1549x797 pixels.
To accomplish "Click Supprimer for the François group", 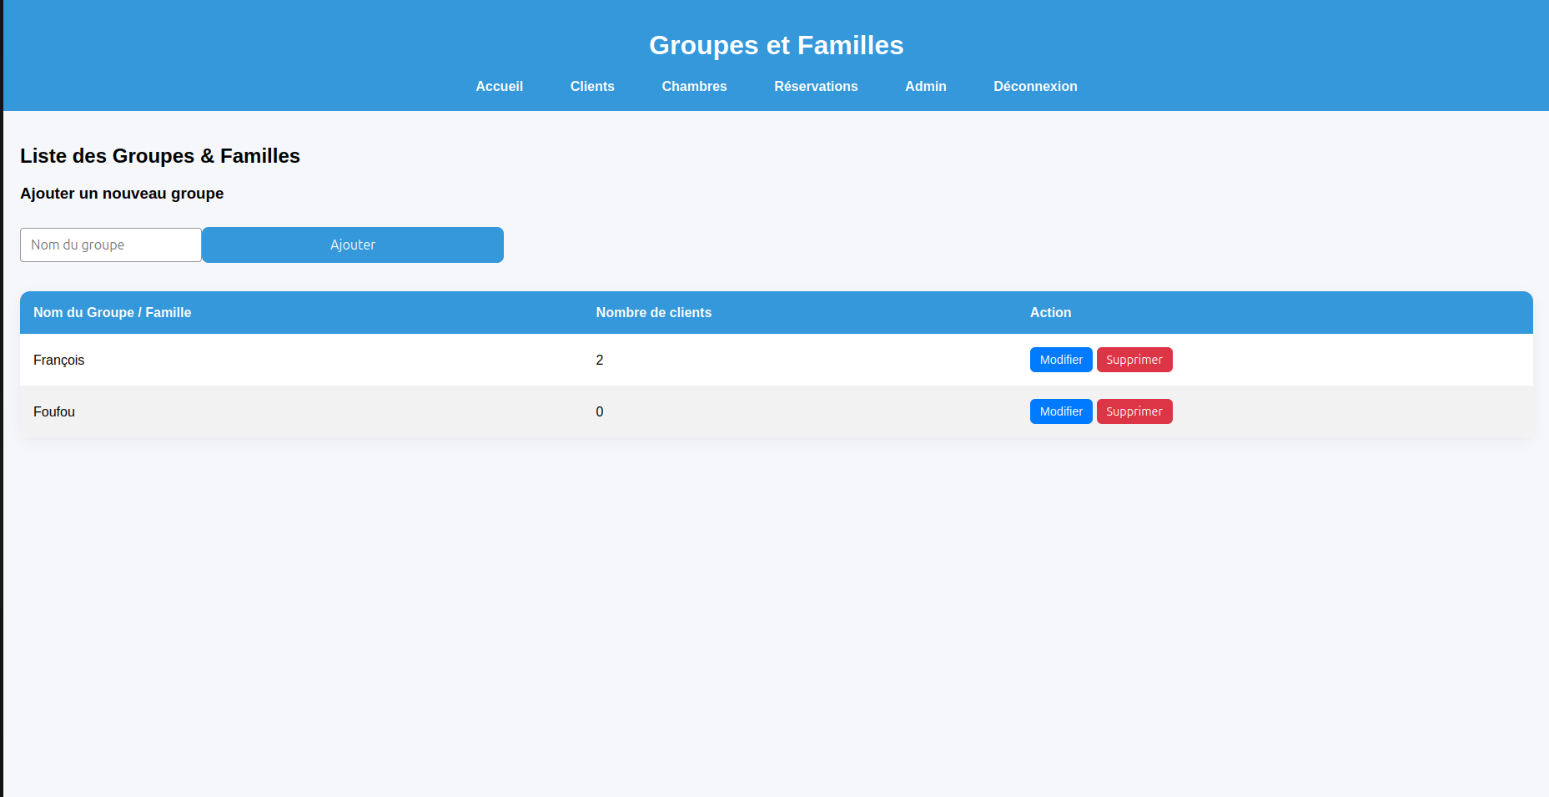I will (1134, 360).
